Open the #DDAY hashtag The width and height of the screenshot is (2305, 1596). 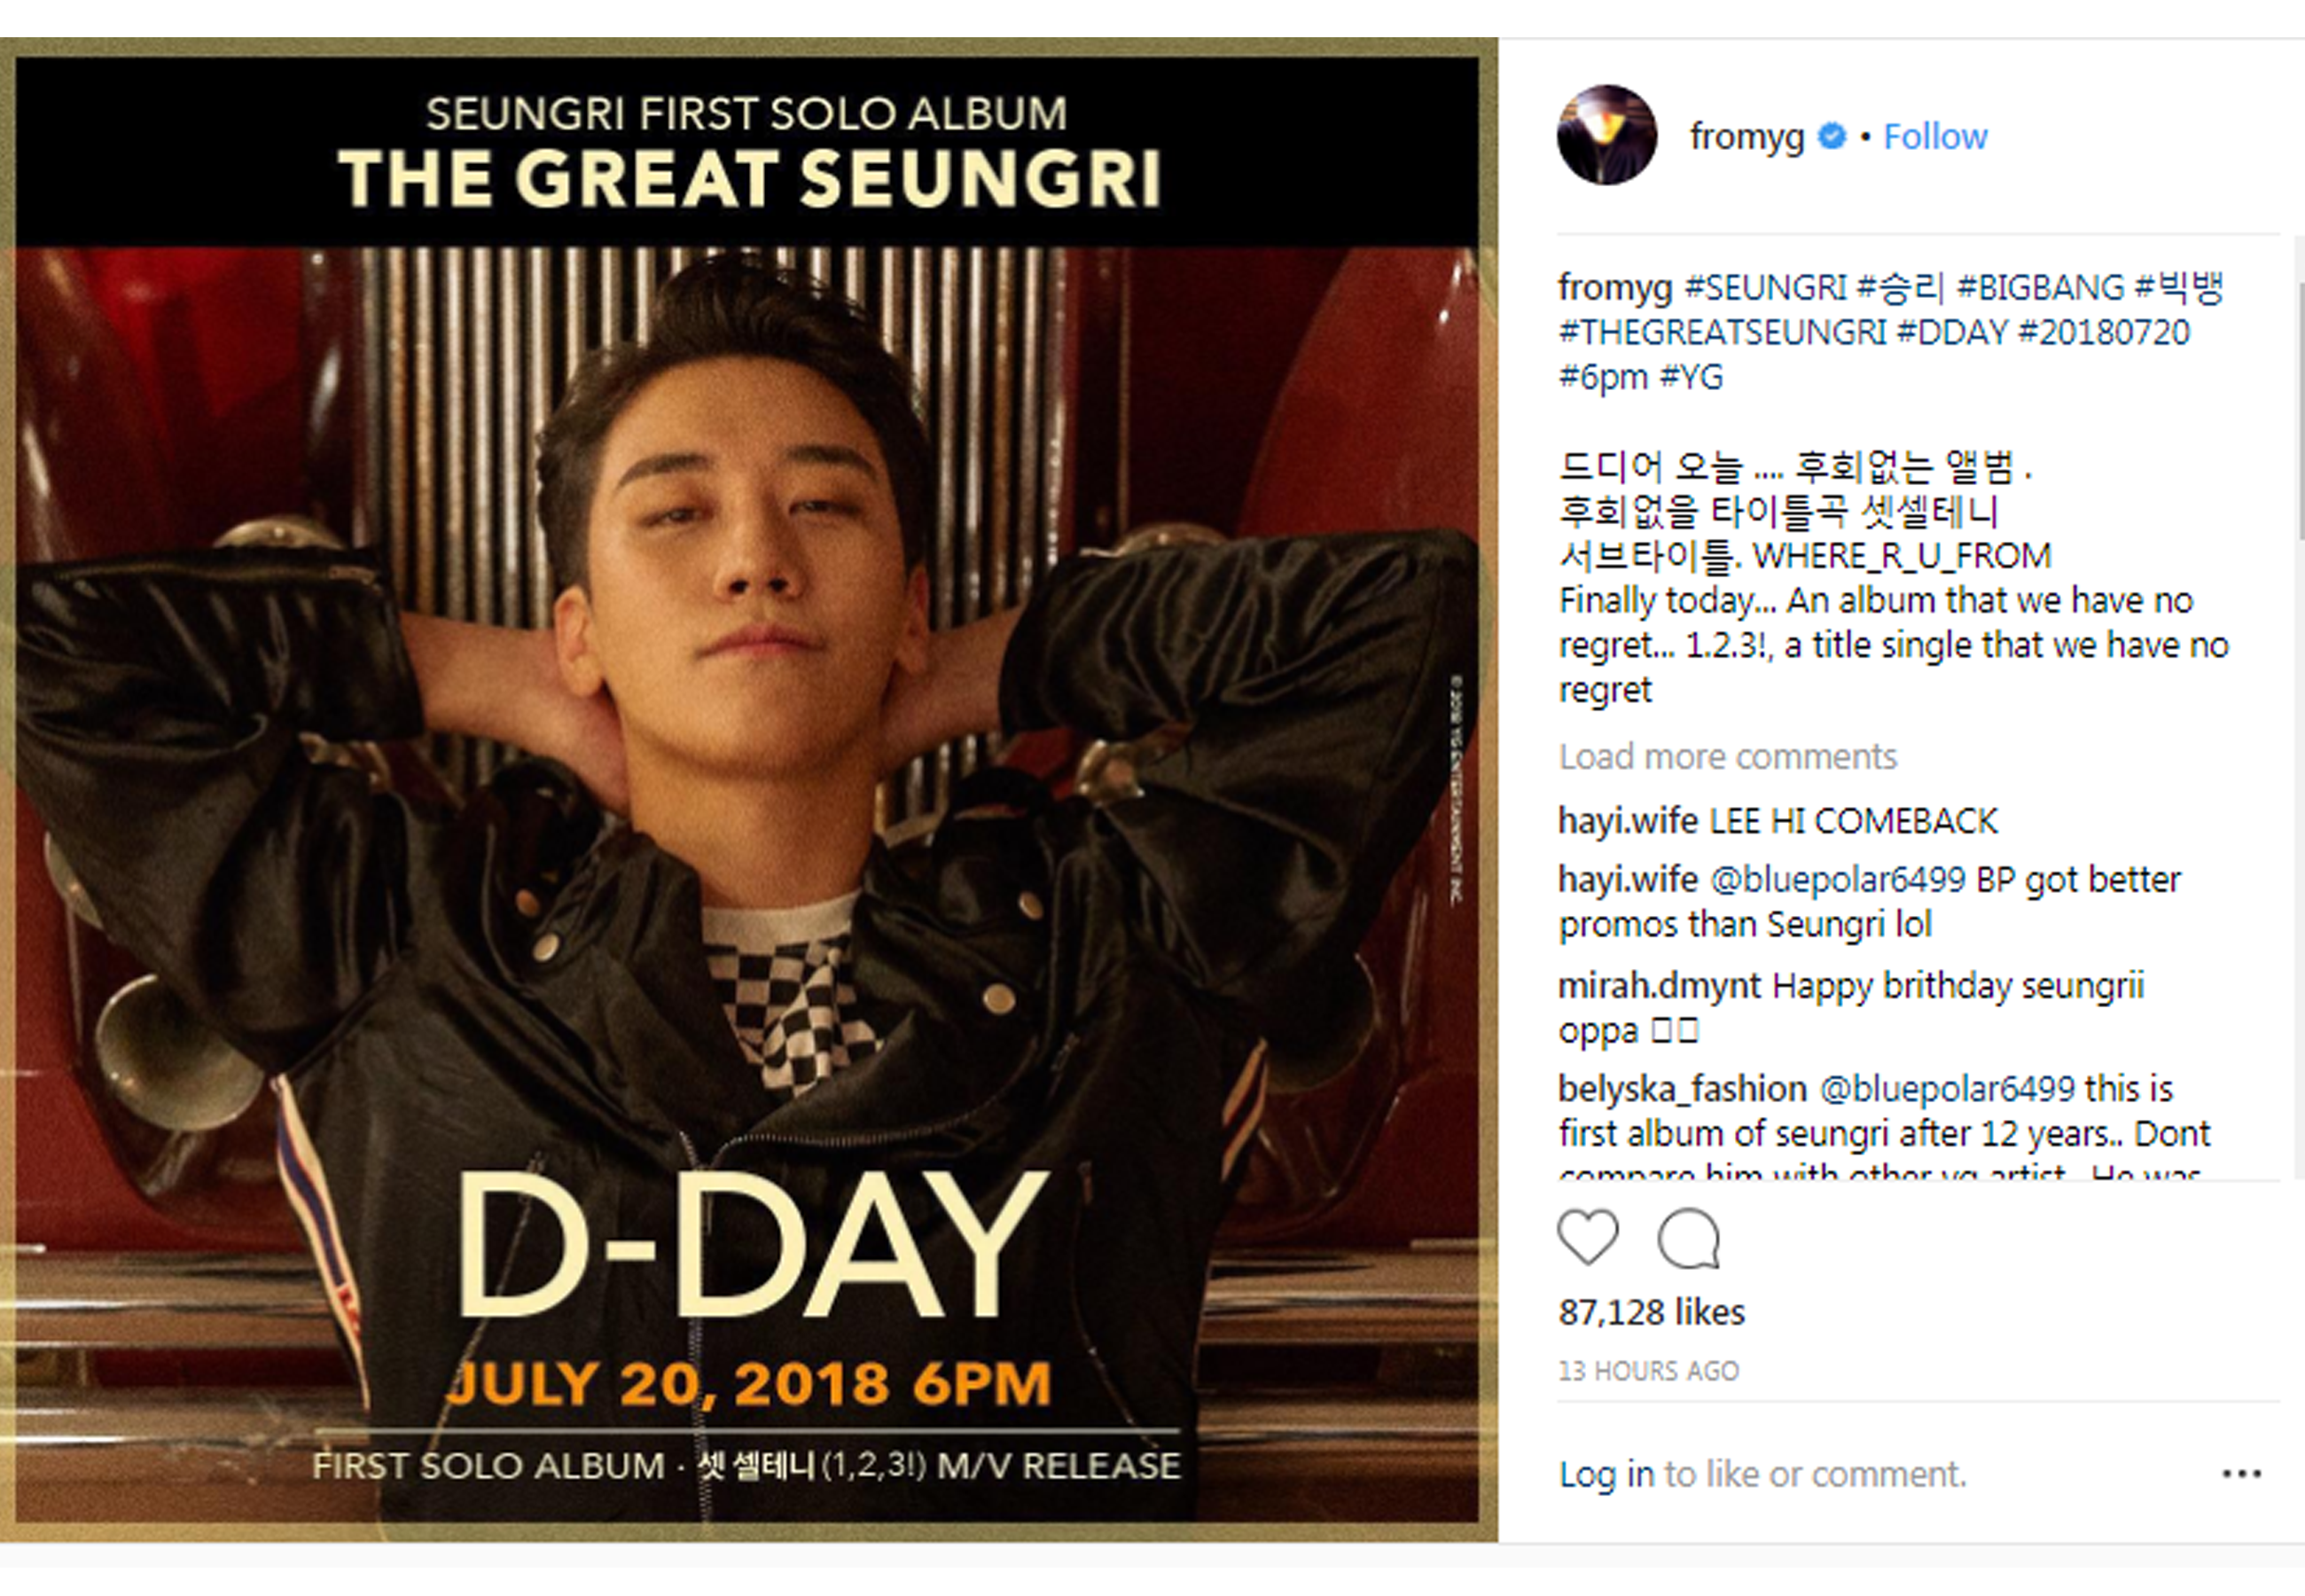(x=1952, y=332)
